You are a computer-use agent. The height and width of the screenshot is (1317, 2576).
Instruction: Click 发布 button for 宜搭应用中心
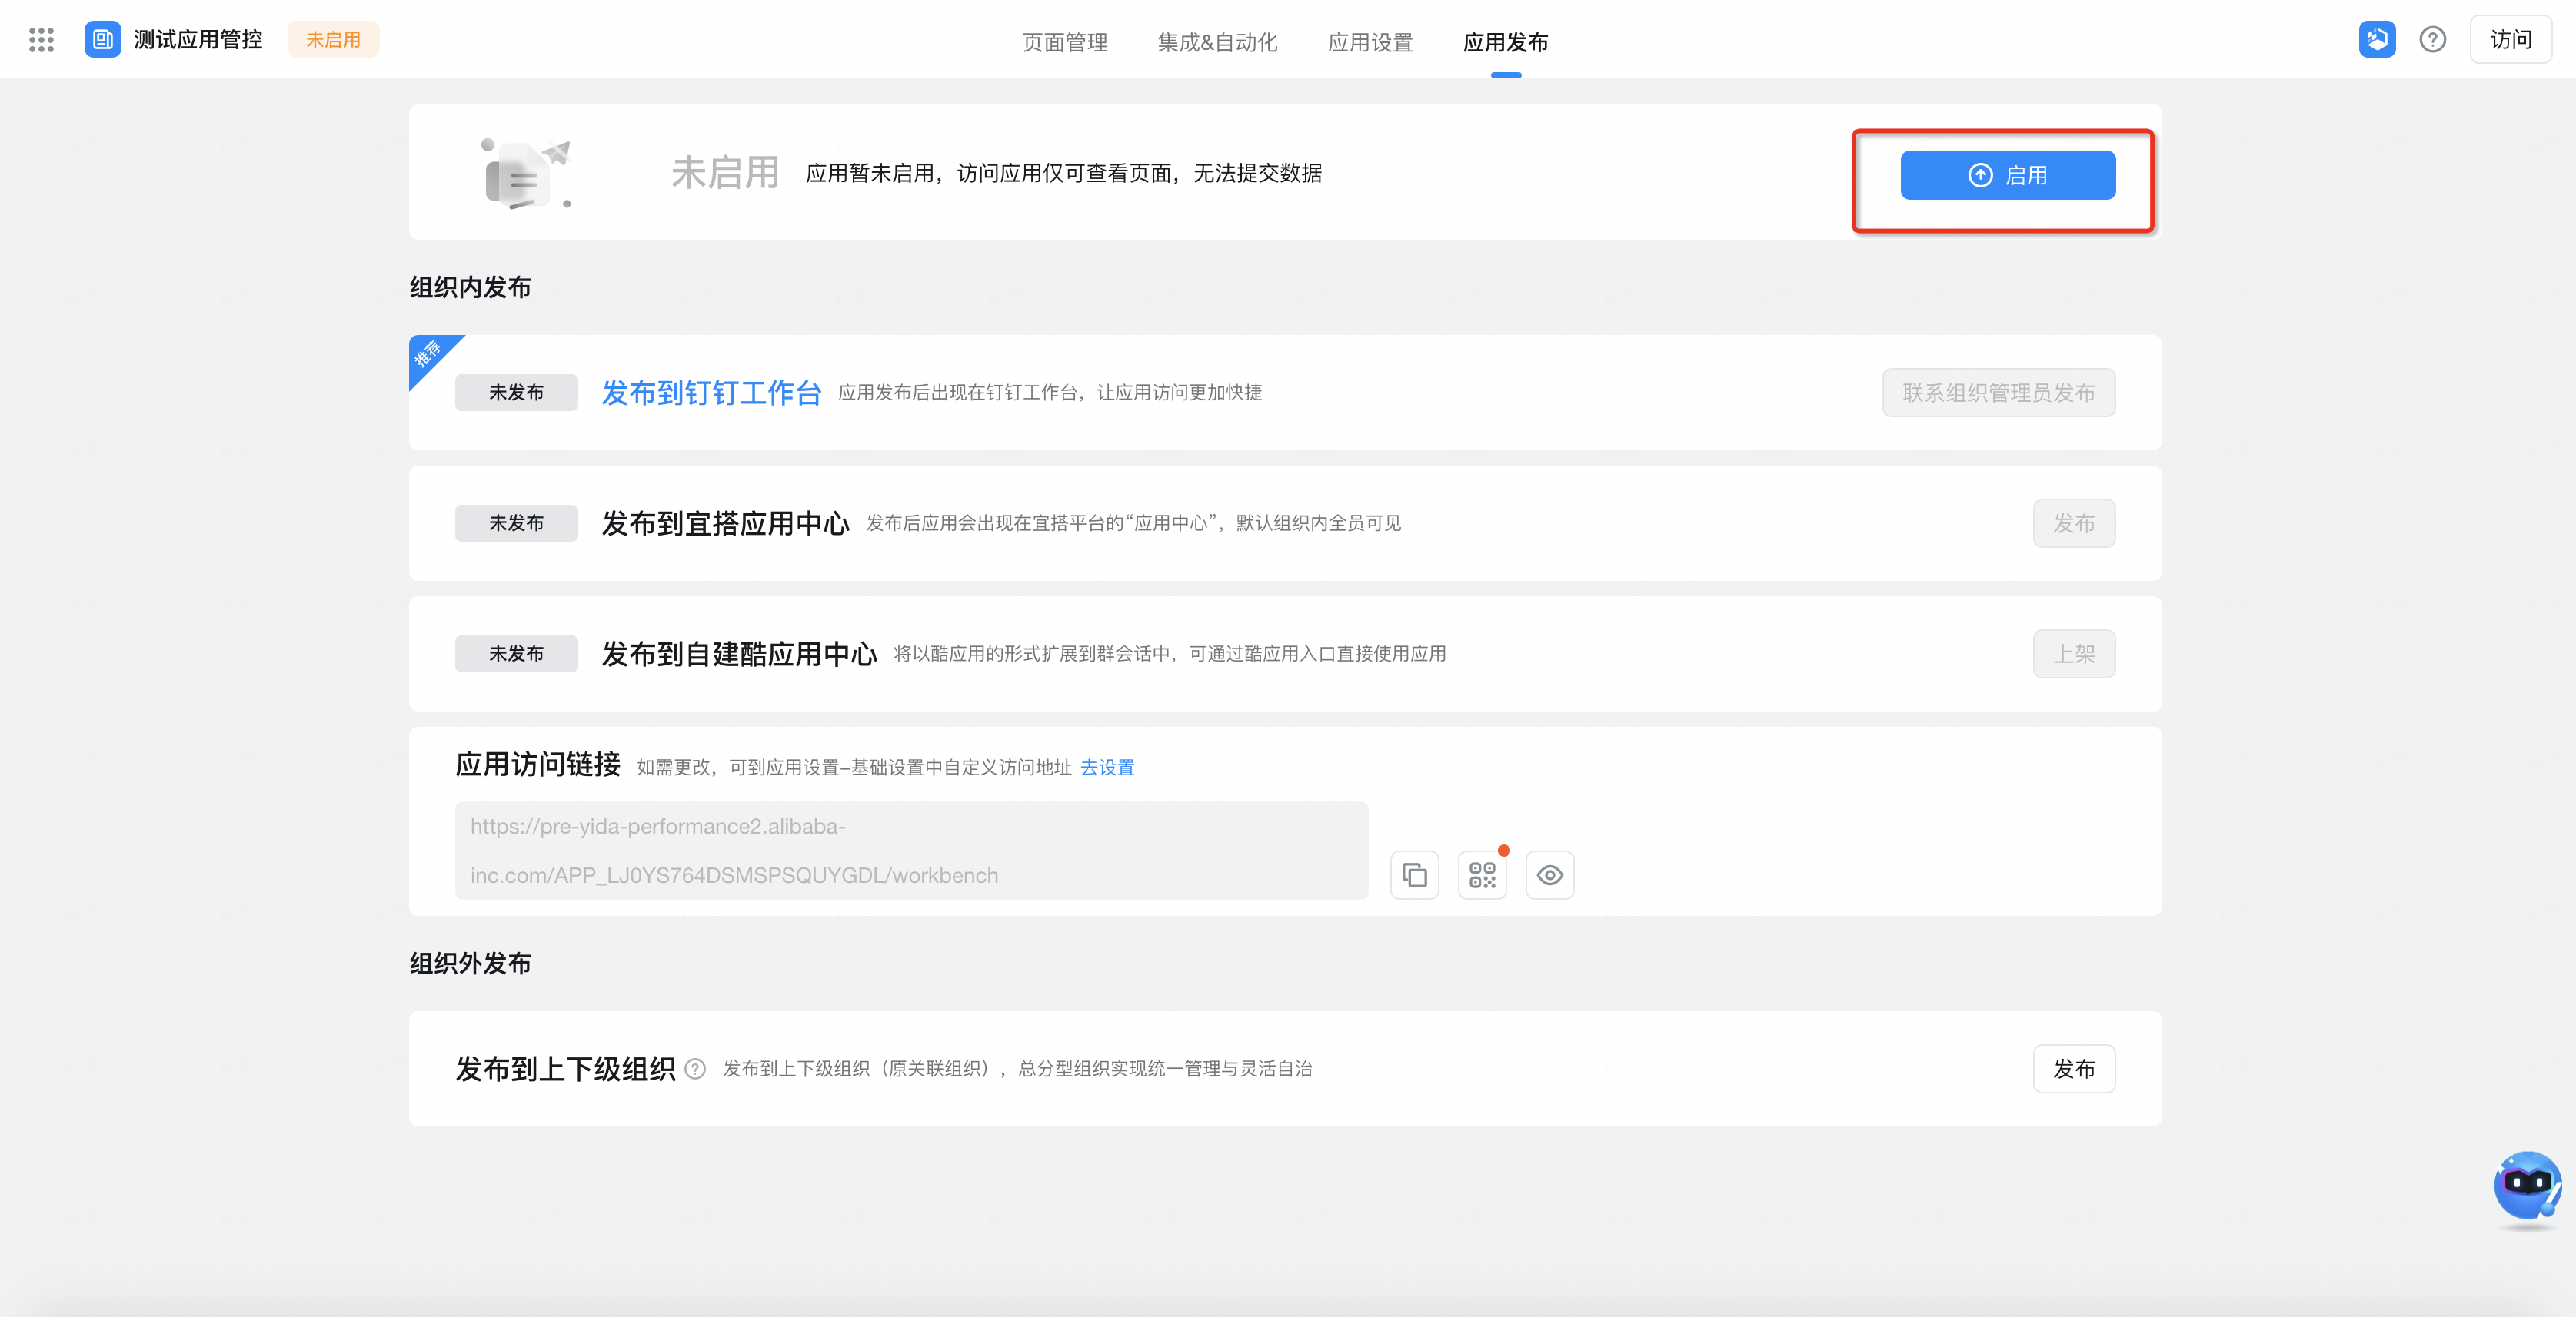[x=2074, y=523]
